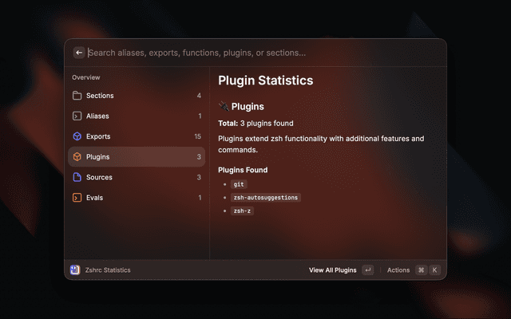Click the git plugin tag

[x=239, y=184]
